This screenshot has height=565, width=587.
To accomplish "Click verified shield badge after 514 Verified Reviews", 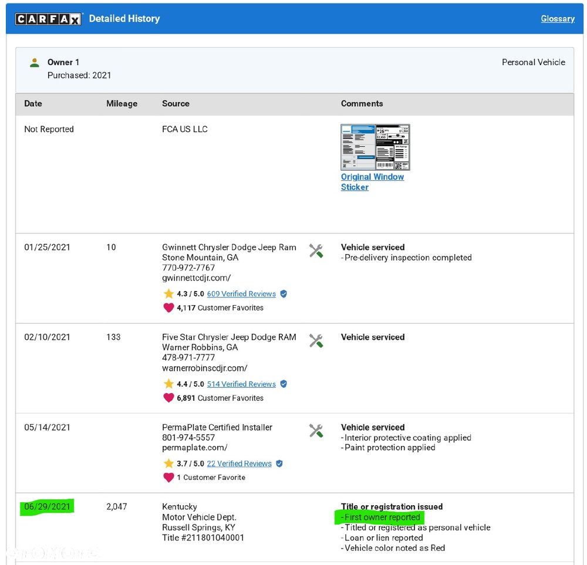I will 284,384.
